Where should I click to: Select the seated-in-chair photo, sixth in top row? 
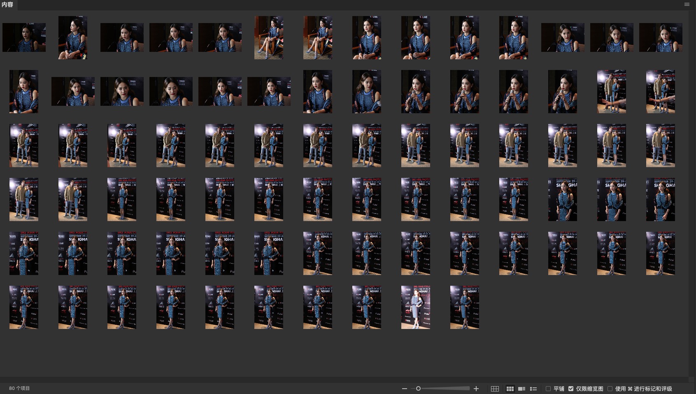(269, 37)
